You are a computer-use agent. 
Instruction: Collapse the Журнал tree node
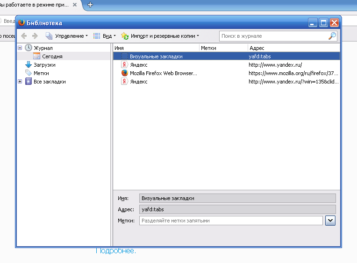(20, 48)
